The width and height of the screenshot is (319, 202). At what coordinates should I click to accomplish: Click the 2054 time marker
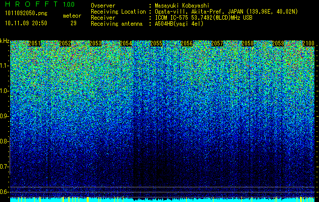pyautogui.click(x=126, y=43)
